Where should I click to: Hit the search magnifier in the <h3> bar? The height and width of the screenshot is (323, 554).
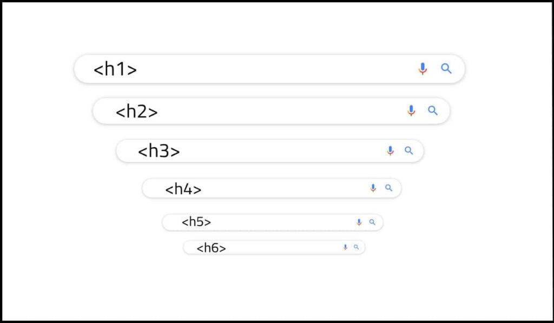point(409,150)
